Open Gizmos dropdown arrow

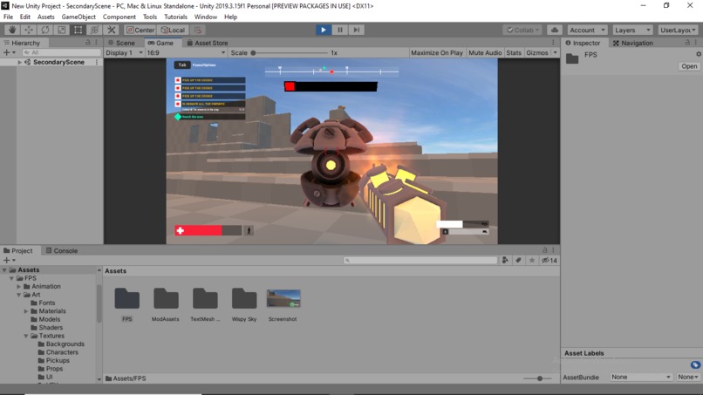[x=555, y=52]
